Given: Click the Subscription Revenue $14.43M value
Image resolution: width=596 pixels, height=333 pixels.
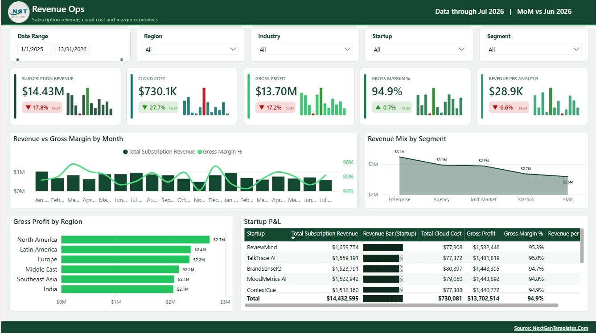Looking at the screenshot, I should 43,91.
